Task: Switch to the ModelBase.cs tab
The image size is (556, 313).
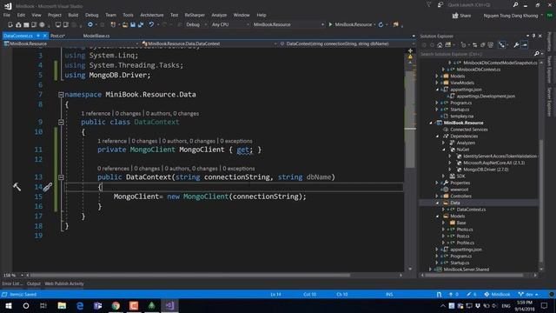Action: (x=96, y=36)
